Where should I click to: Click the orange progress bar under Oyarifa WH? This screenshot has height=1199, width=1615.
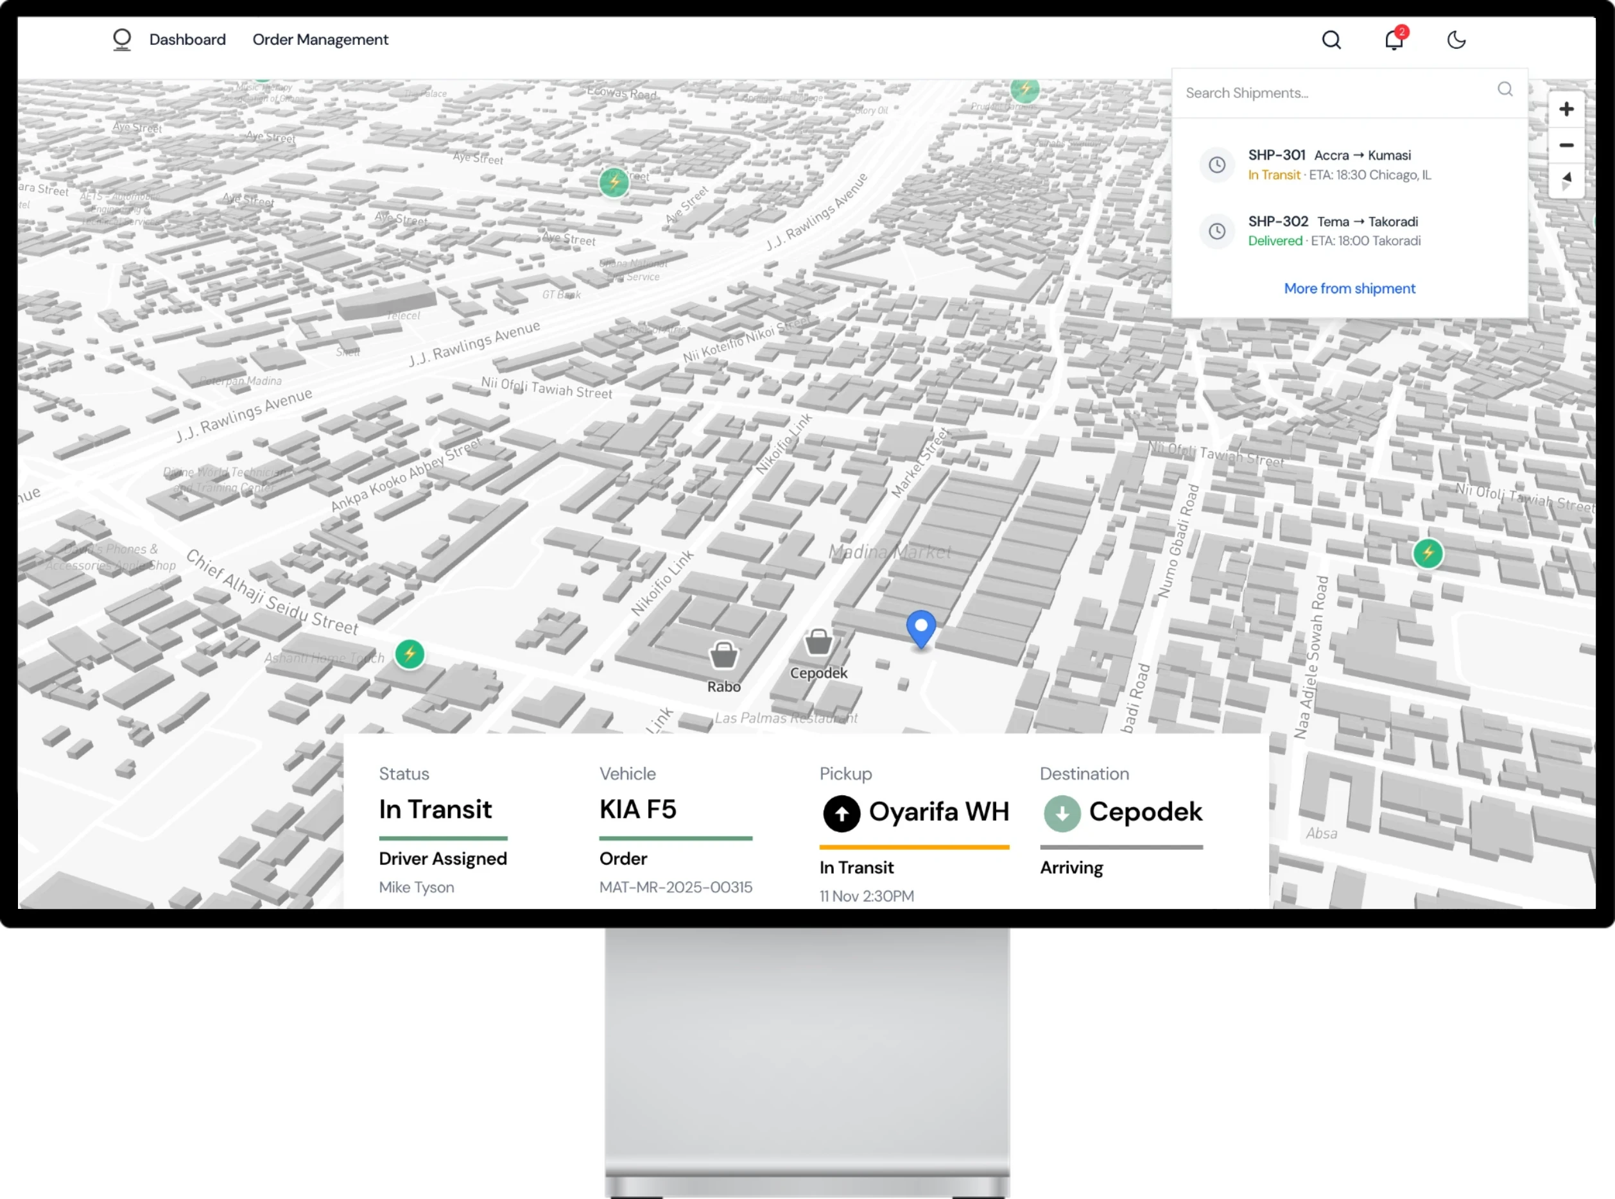click(914, 847)
